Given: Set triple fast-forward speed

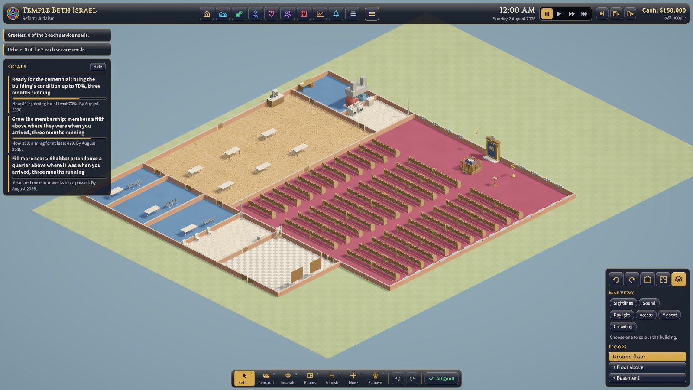Looking at the screenshot, I should coord(584,13).
